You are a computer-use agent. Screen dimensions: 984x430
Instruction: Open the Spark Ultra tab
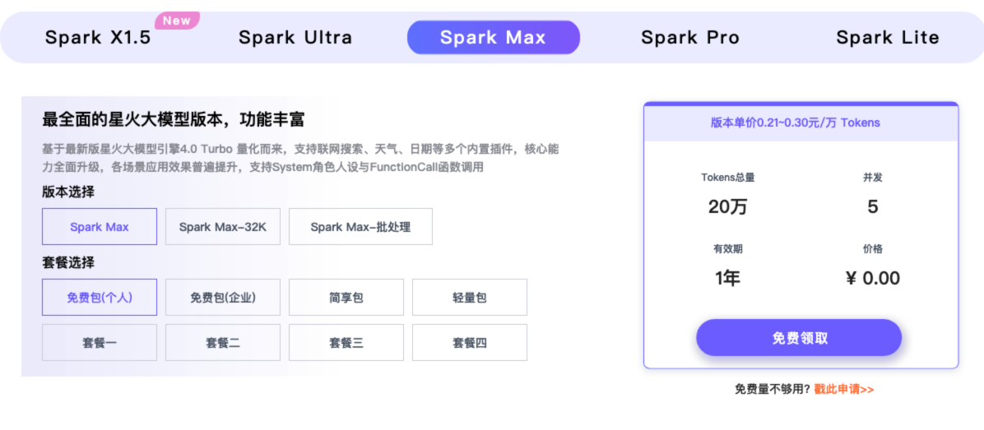coord(295,38)
